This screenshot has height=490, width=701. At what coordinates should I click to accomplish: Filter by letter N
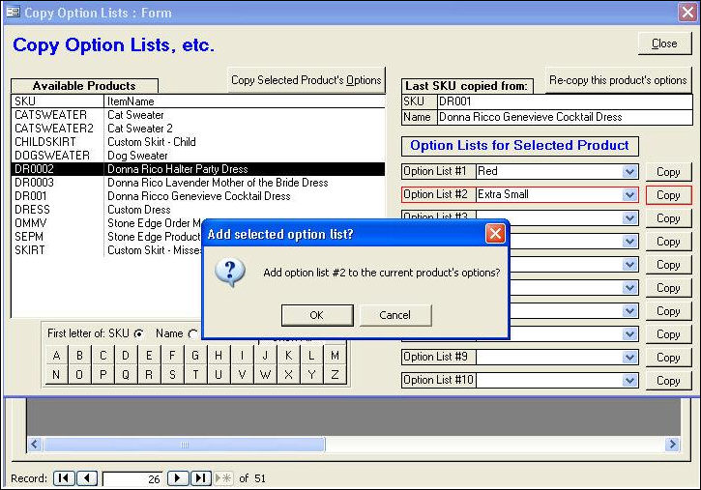tap(56, 375)
